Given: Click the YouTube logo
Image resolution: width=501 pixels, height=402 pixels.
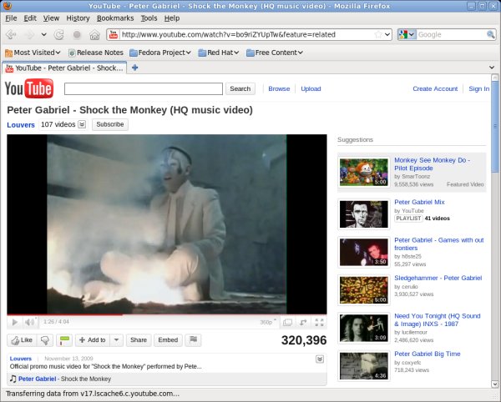Looking at the screenshot, I should click(x=29, y=88).
